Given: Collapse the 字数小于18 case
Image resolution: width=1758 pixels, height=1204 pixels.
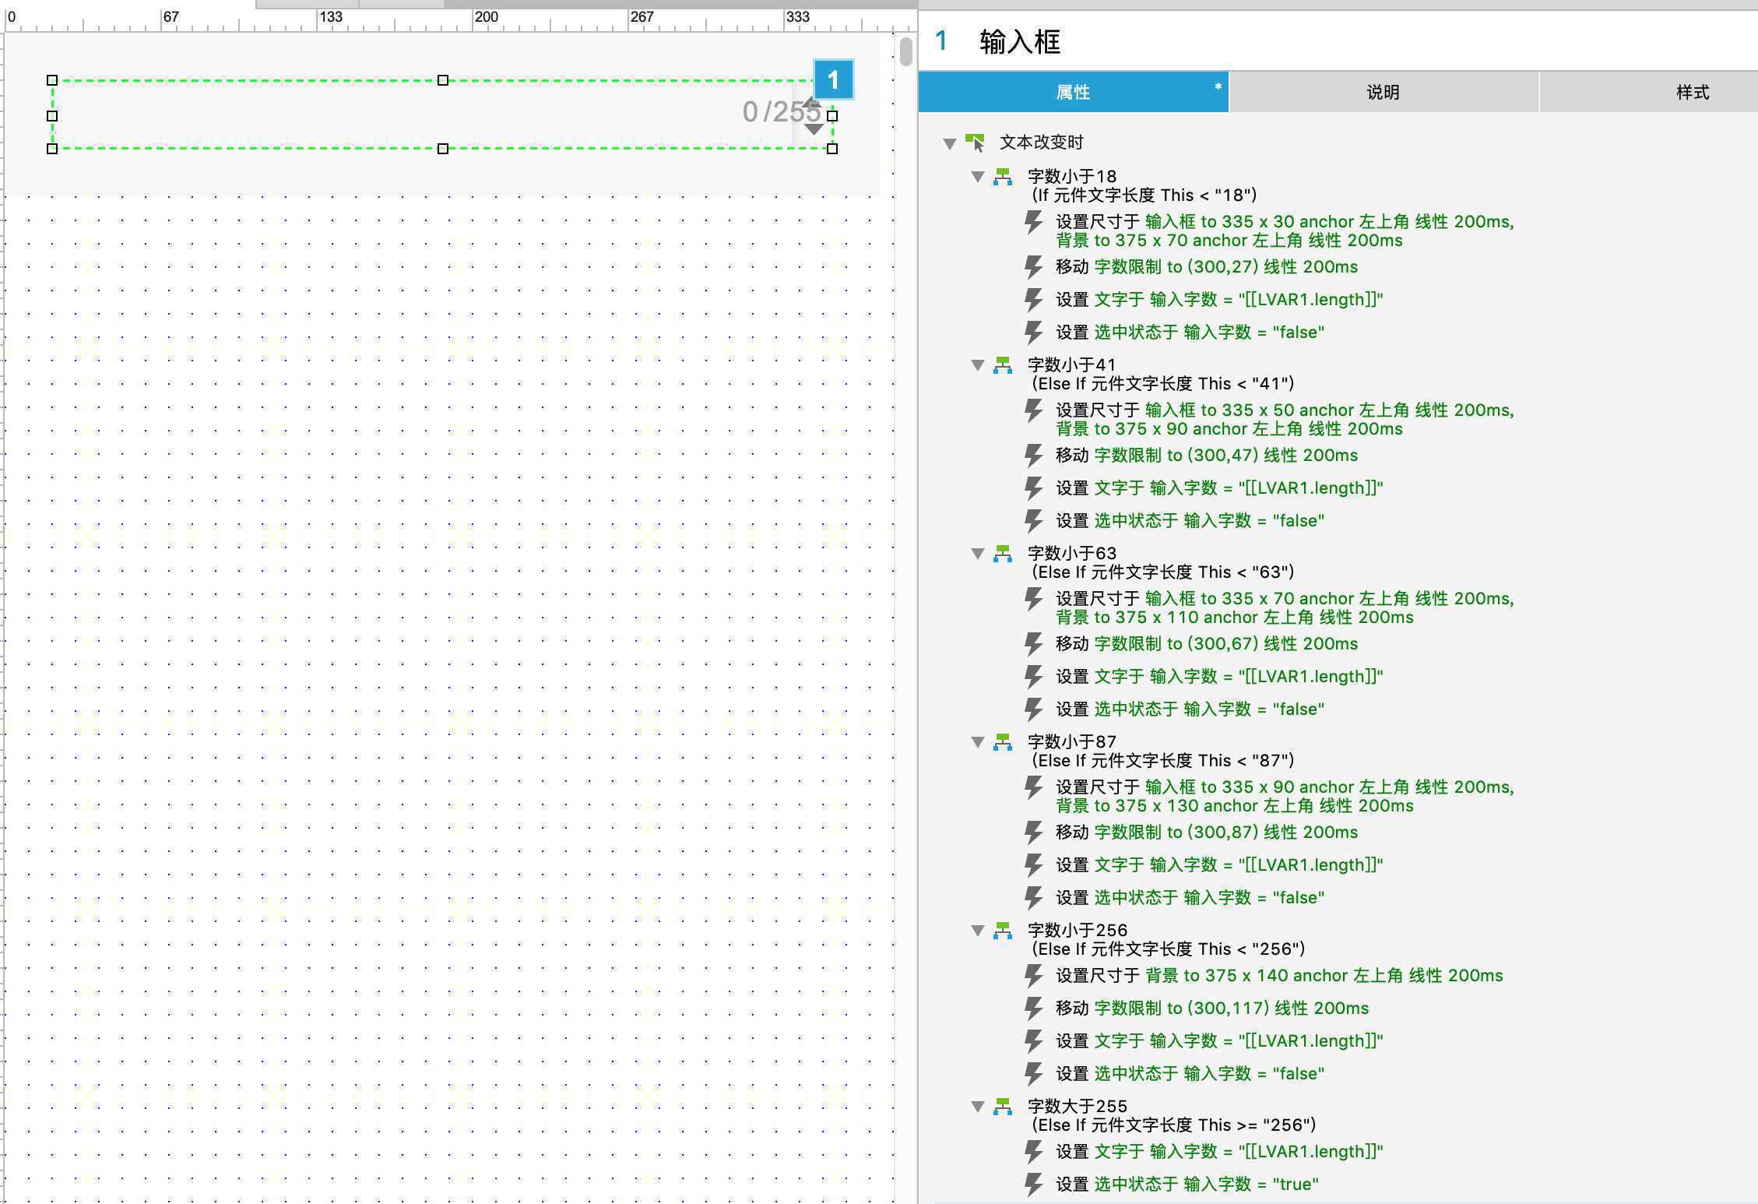Looking at the screenshot, I should [x=978, y=177].
